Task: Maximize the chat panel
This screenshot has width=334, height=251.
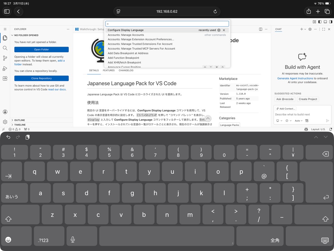Action: (324, 29)
